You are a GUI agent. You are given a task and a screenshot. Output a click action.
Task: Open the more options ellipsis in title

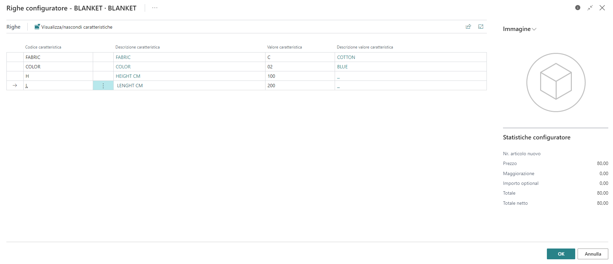[155, 8]
